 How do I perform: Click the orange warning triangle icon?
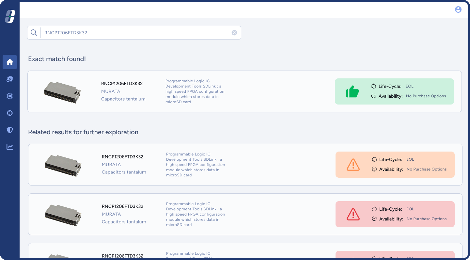pyautogui.click(x=353, y=165)
